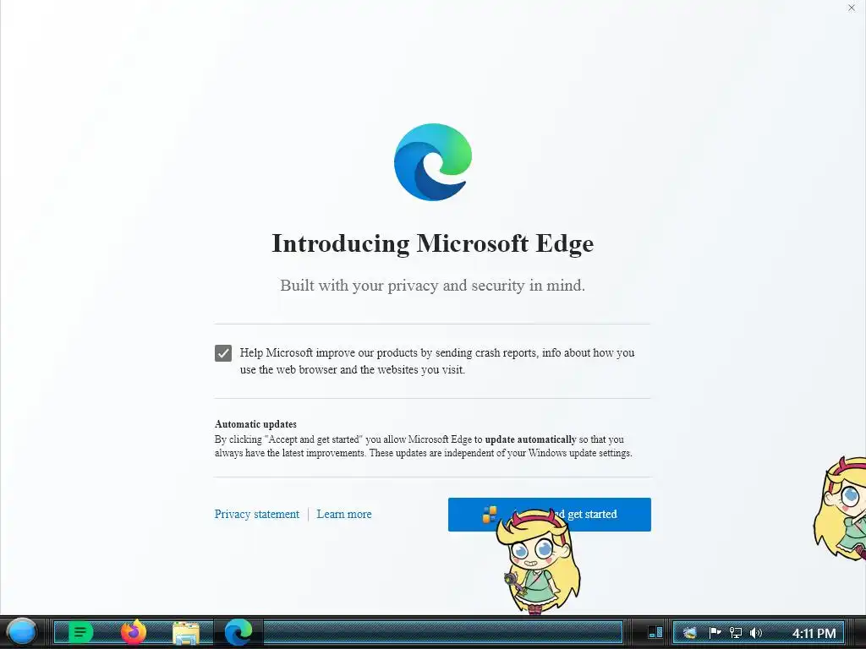Open the Learn more link

tap(344, 515)
